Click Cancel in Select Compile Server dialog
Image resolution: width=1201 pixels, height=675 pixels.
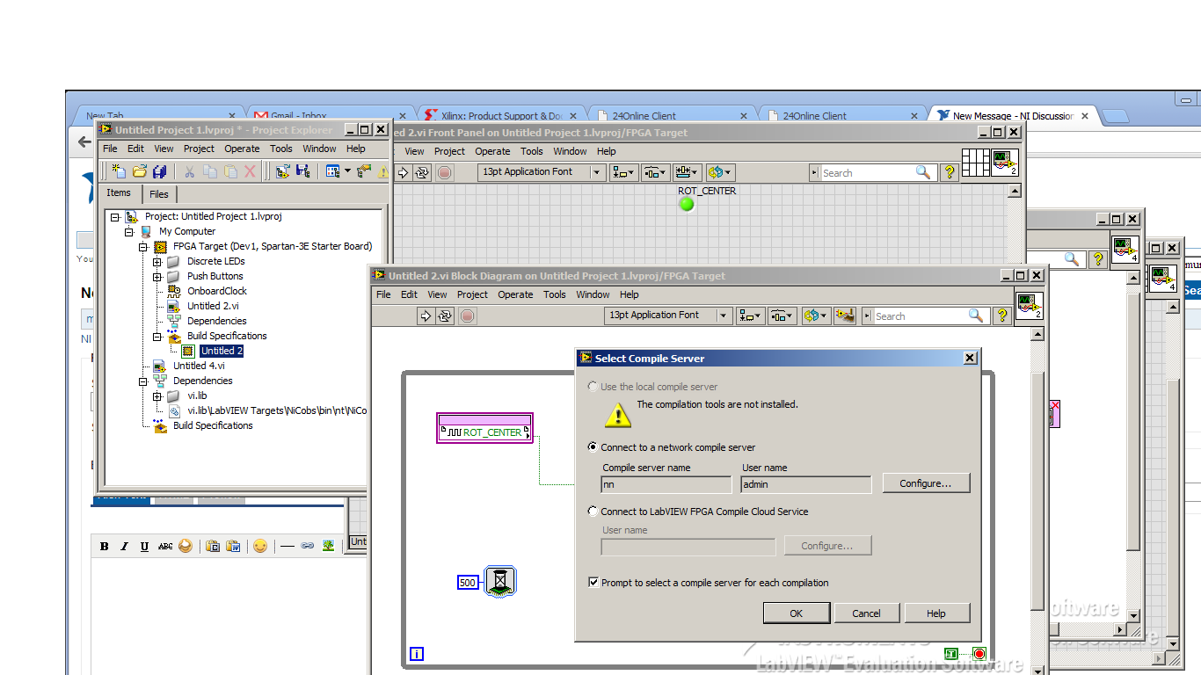click(866, 613)
